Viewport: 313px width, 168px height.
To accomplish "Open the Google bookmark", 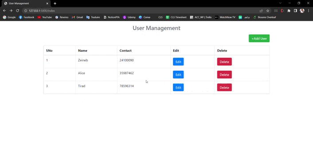I will [9, 17].
